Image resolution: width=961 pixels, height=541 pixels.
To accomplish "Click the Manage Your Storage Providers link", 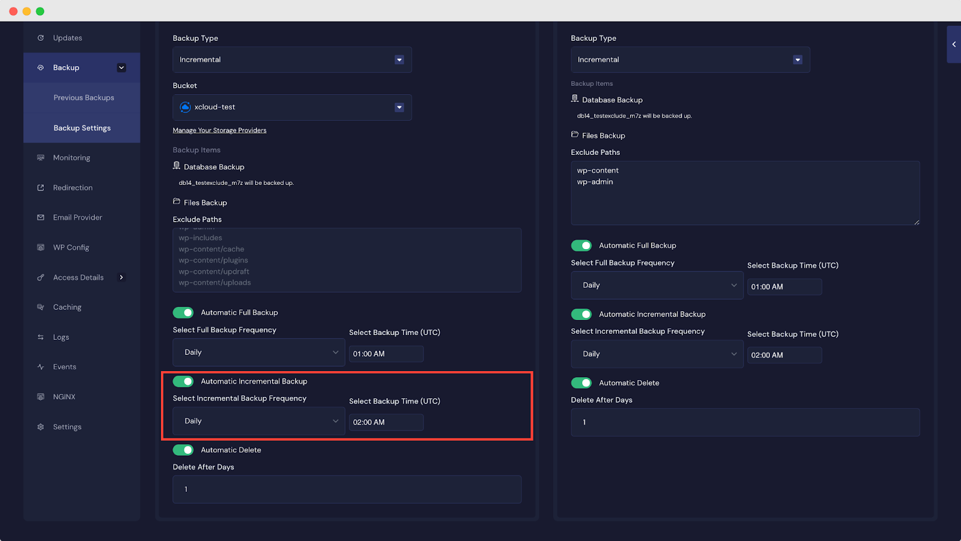I will click(x=219, y=130).
